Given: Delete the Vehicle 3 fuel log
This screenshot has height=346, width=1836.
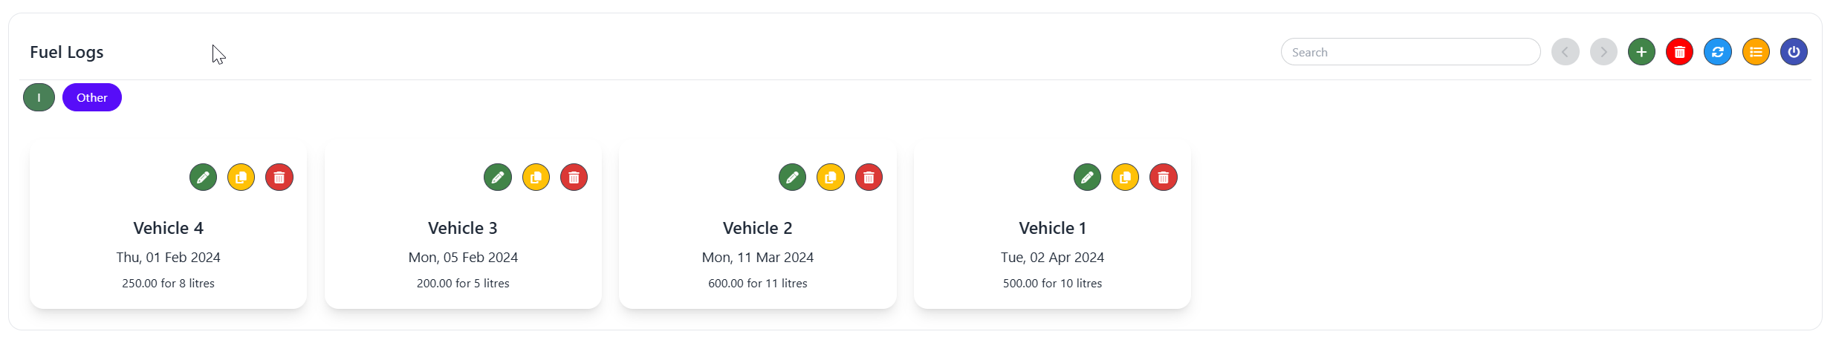Looking at the screenshot, I should pyautogui.click(x=574, y=177).
